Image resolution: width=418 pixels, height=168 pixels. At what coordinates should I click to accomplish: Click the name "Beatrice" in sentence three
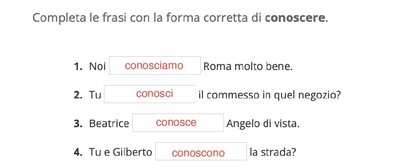109,124
